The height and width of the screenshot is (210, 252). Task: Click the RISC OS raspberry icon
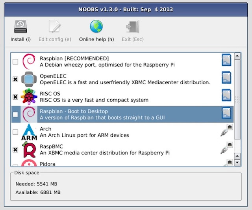[29, 97]
